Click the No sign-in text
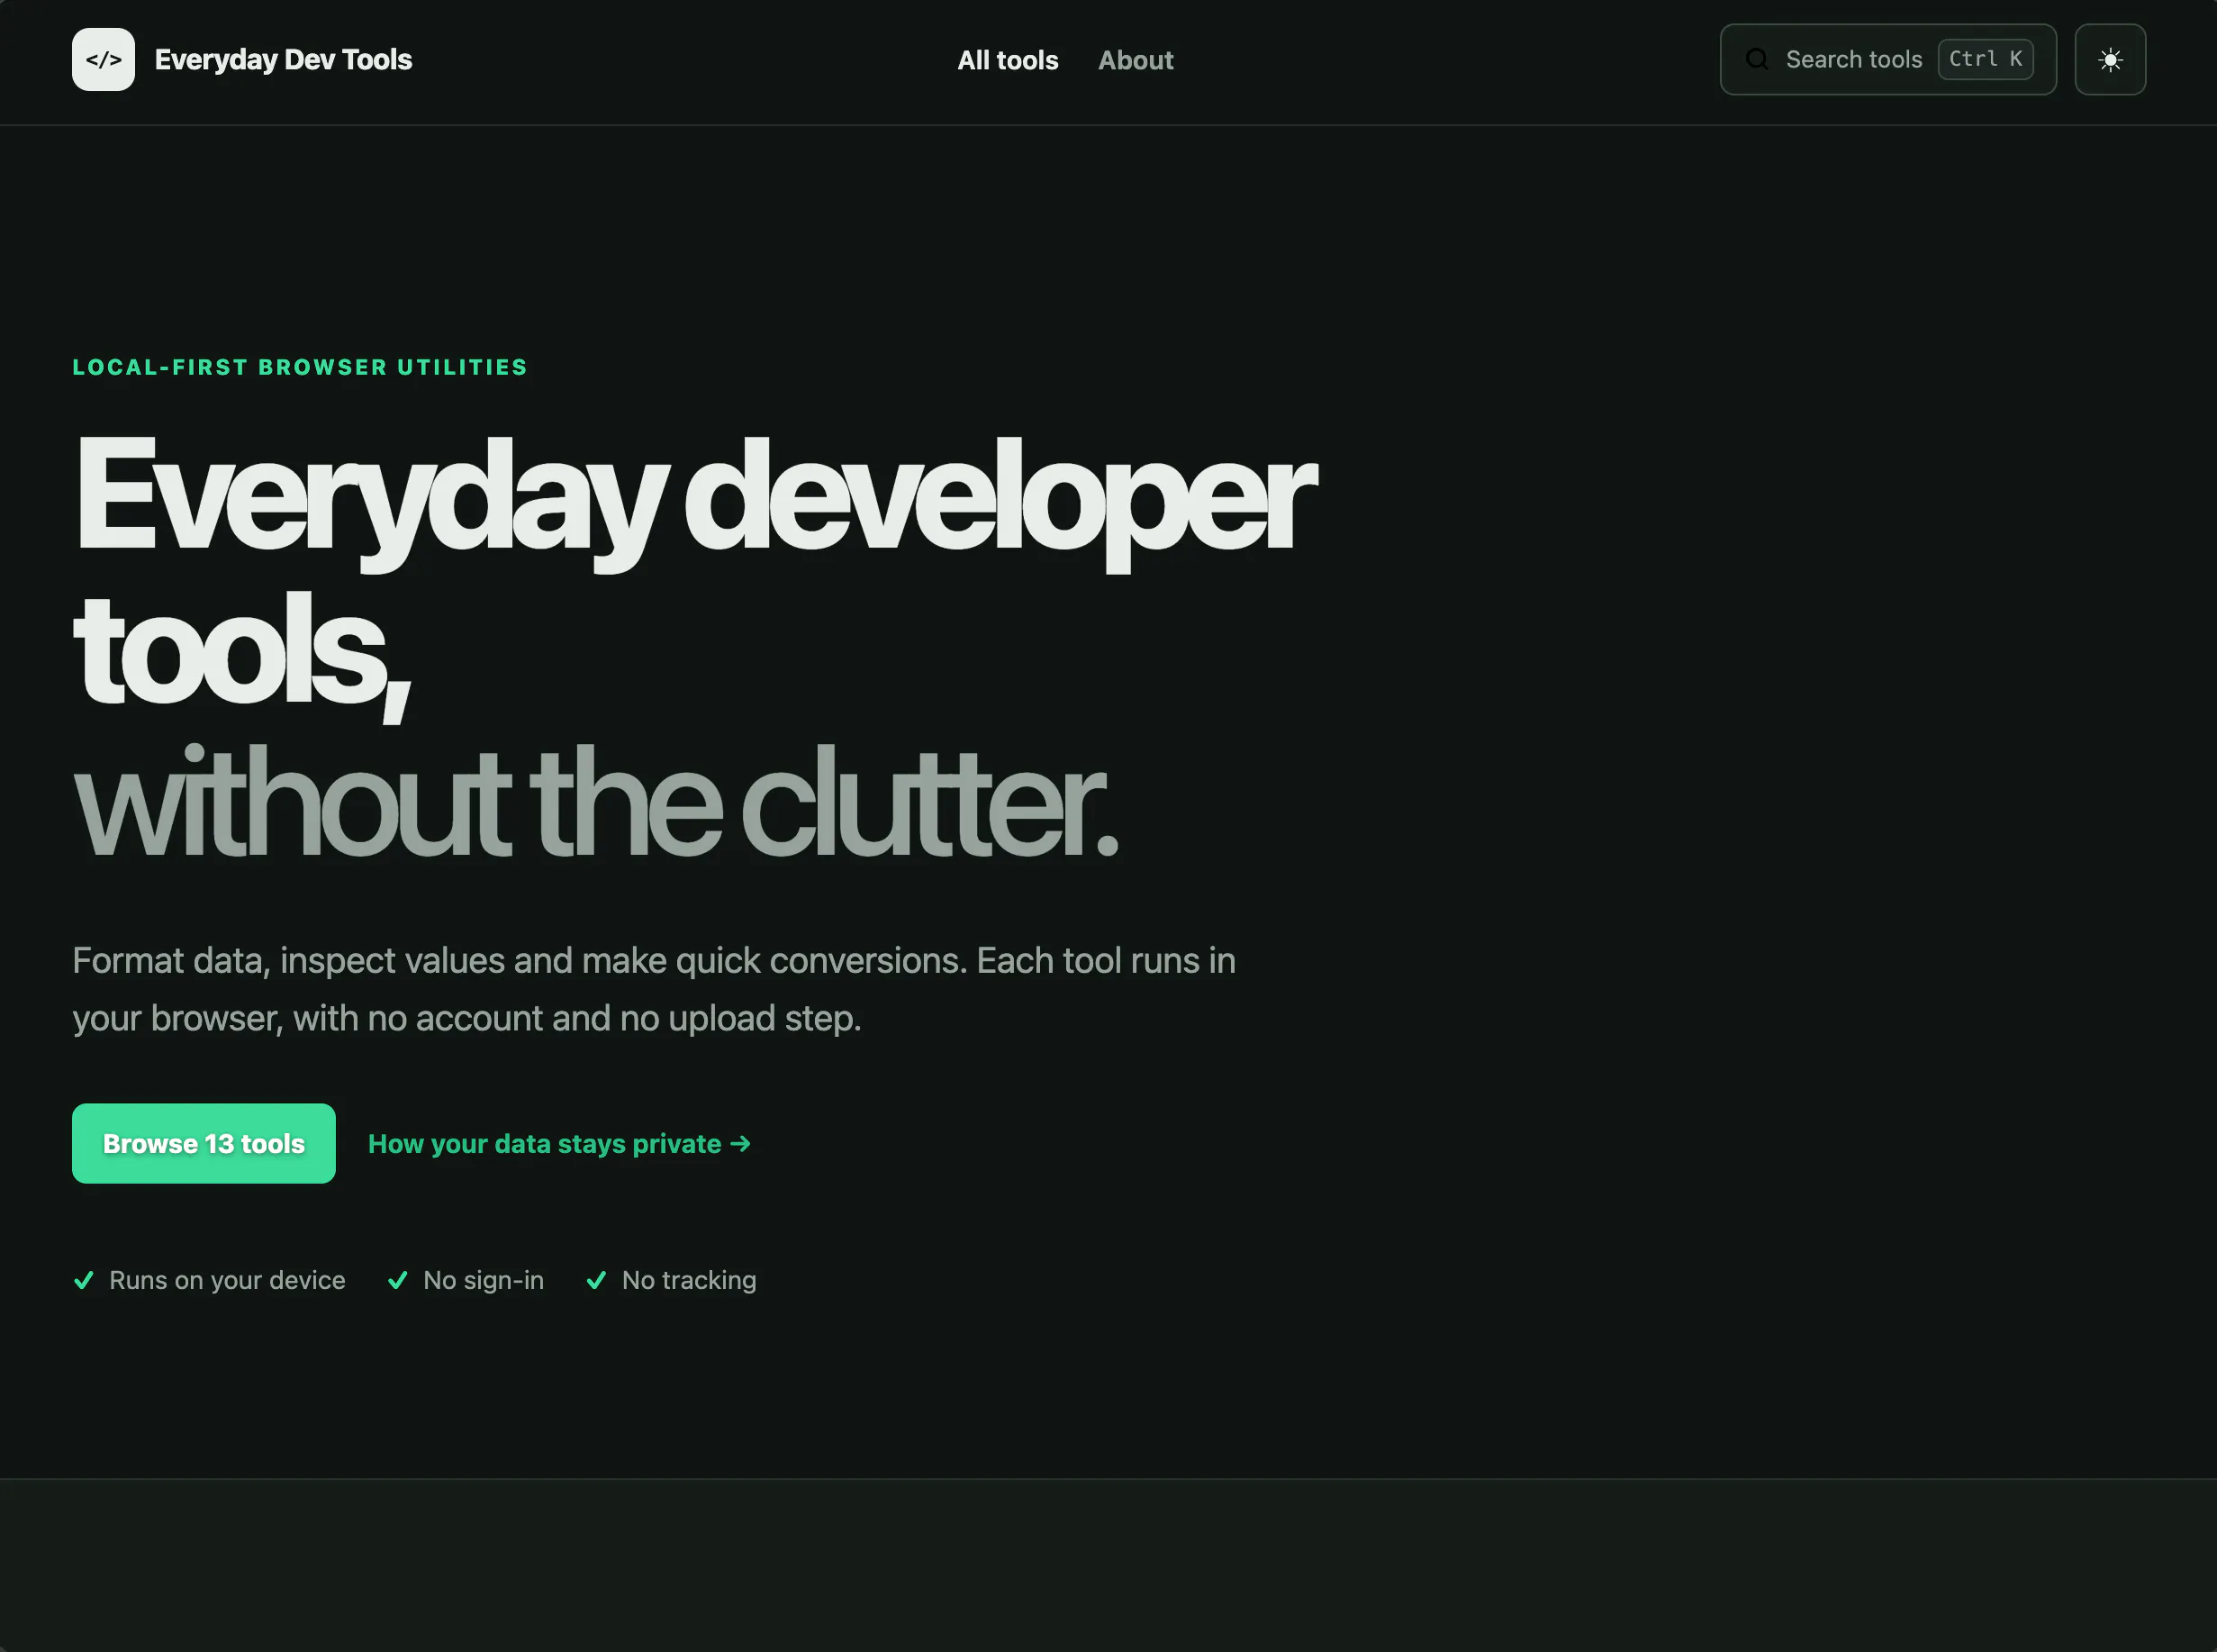This screenshot has width=2217, height=1652. coord(484,1280)
